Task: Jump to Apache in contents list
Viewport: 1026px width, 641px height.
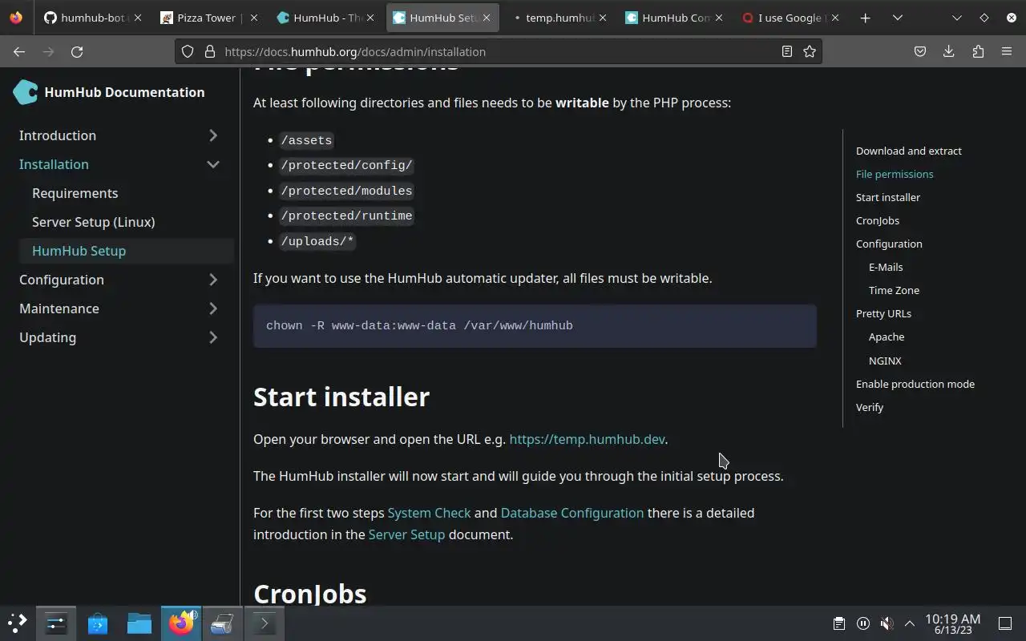Action: tap(887, 337)
